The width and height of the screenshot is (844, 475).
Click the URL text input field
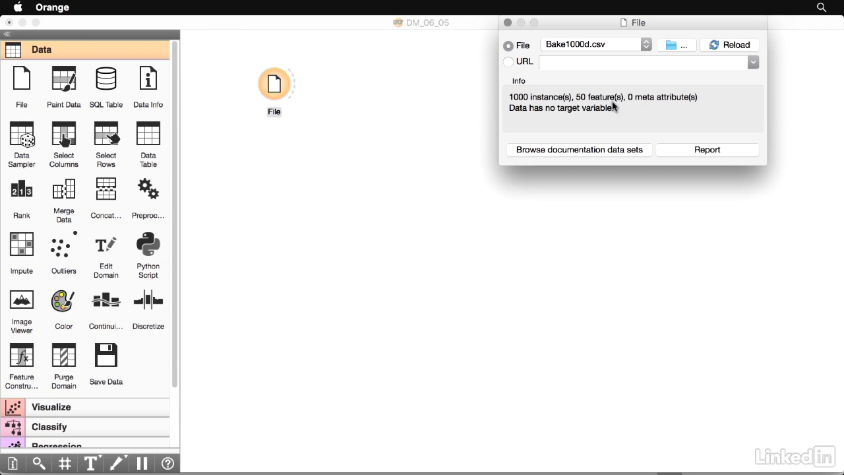click(644, 62)
